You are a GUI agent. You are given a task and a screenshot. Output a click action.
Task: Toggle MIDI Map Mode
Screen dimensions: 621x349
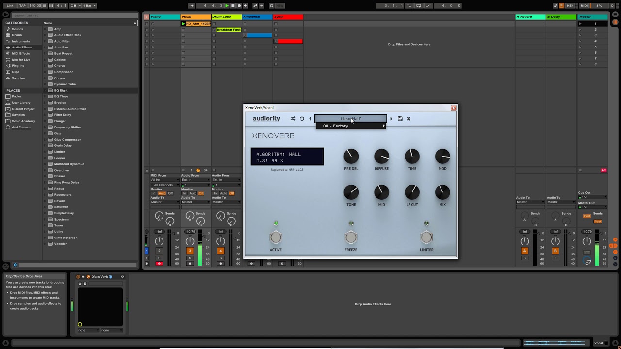(x=584, y=6)
